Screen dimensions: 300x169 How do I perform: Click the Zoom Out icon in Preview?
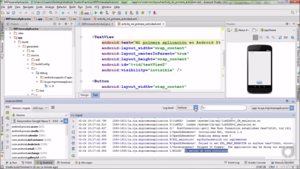[273, 38]
